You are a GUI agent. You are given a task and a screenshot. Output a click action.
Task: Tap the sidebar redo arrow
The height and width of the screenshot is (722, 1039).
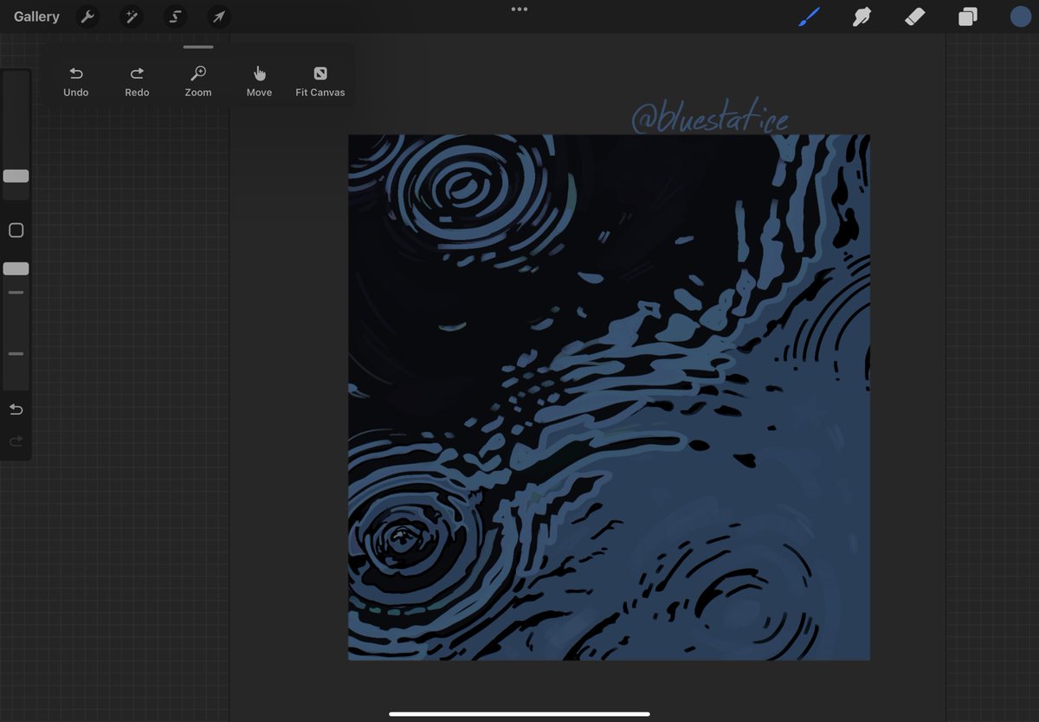pos(16,442)
